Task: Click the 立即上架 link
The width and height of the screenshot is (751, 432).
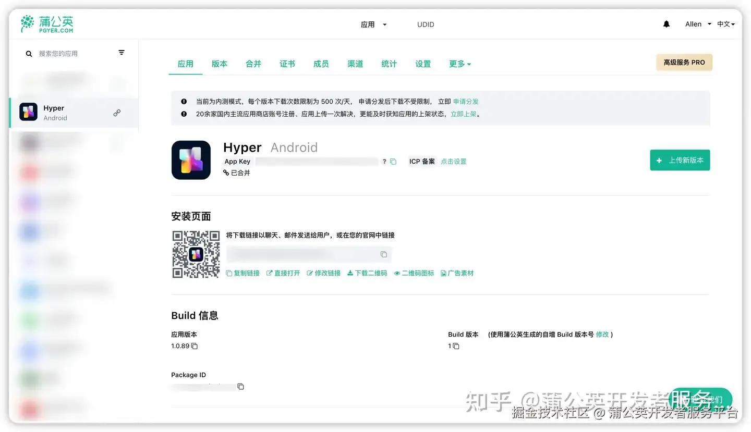Action: point(464,114)
